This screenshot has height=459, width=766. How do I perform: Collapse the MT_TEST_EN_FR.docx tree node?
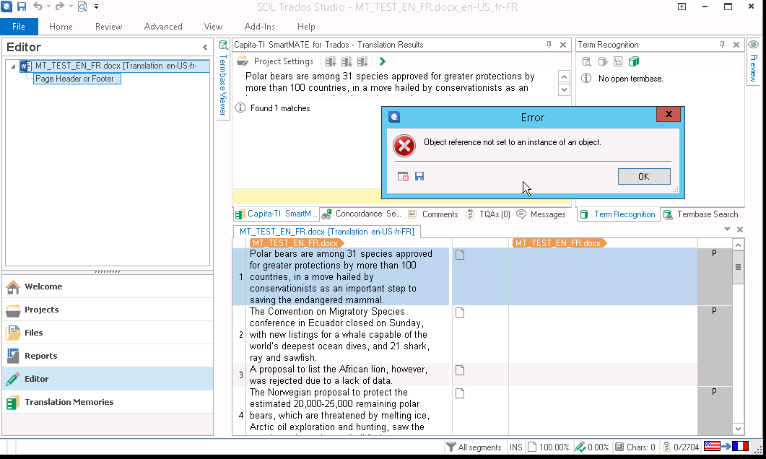13,66
